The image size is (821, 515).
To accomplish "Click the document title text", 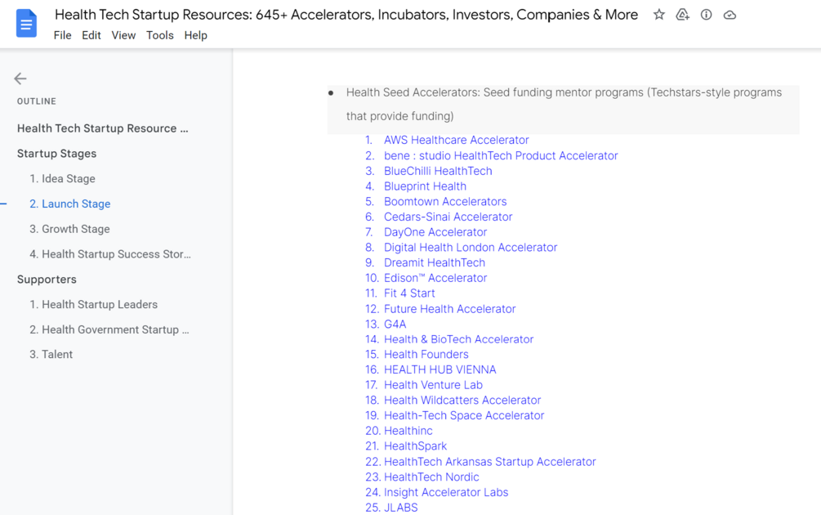I will click(x=346, y=15).
